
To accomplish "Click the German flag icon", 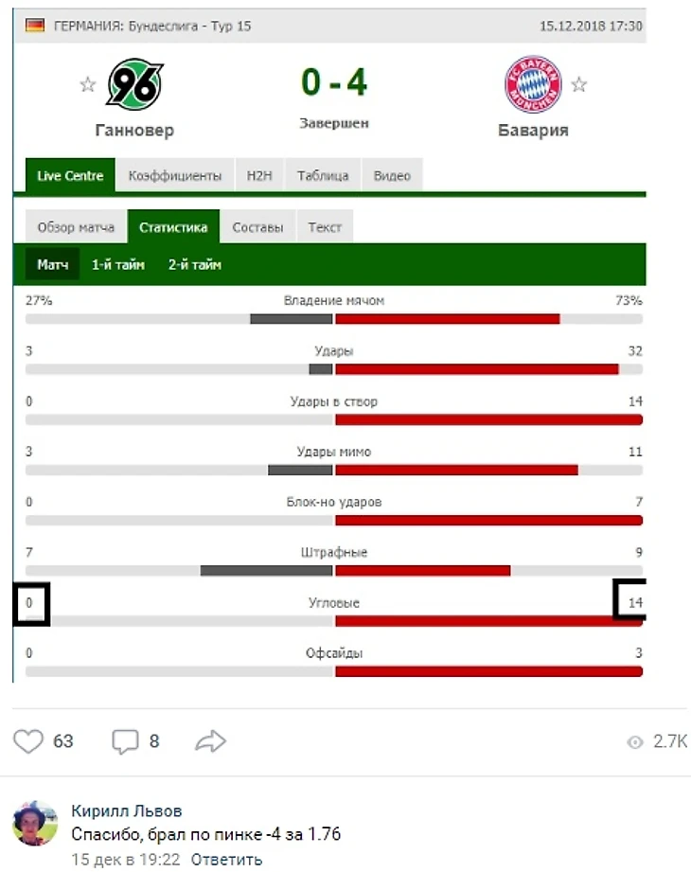I will [x=34, y=26].
